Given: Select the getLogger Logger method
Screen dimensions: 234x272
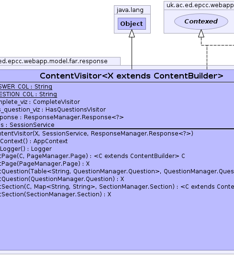Looking at the screenshot, I should [x=26, y=149].
